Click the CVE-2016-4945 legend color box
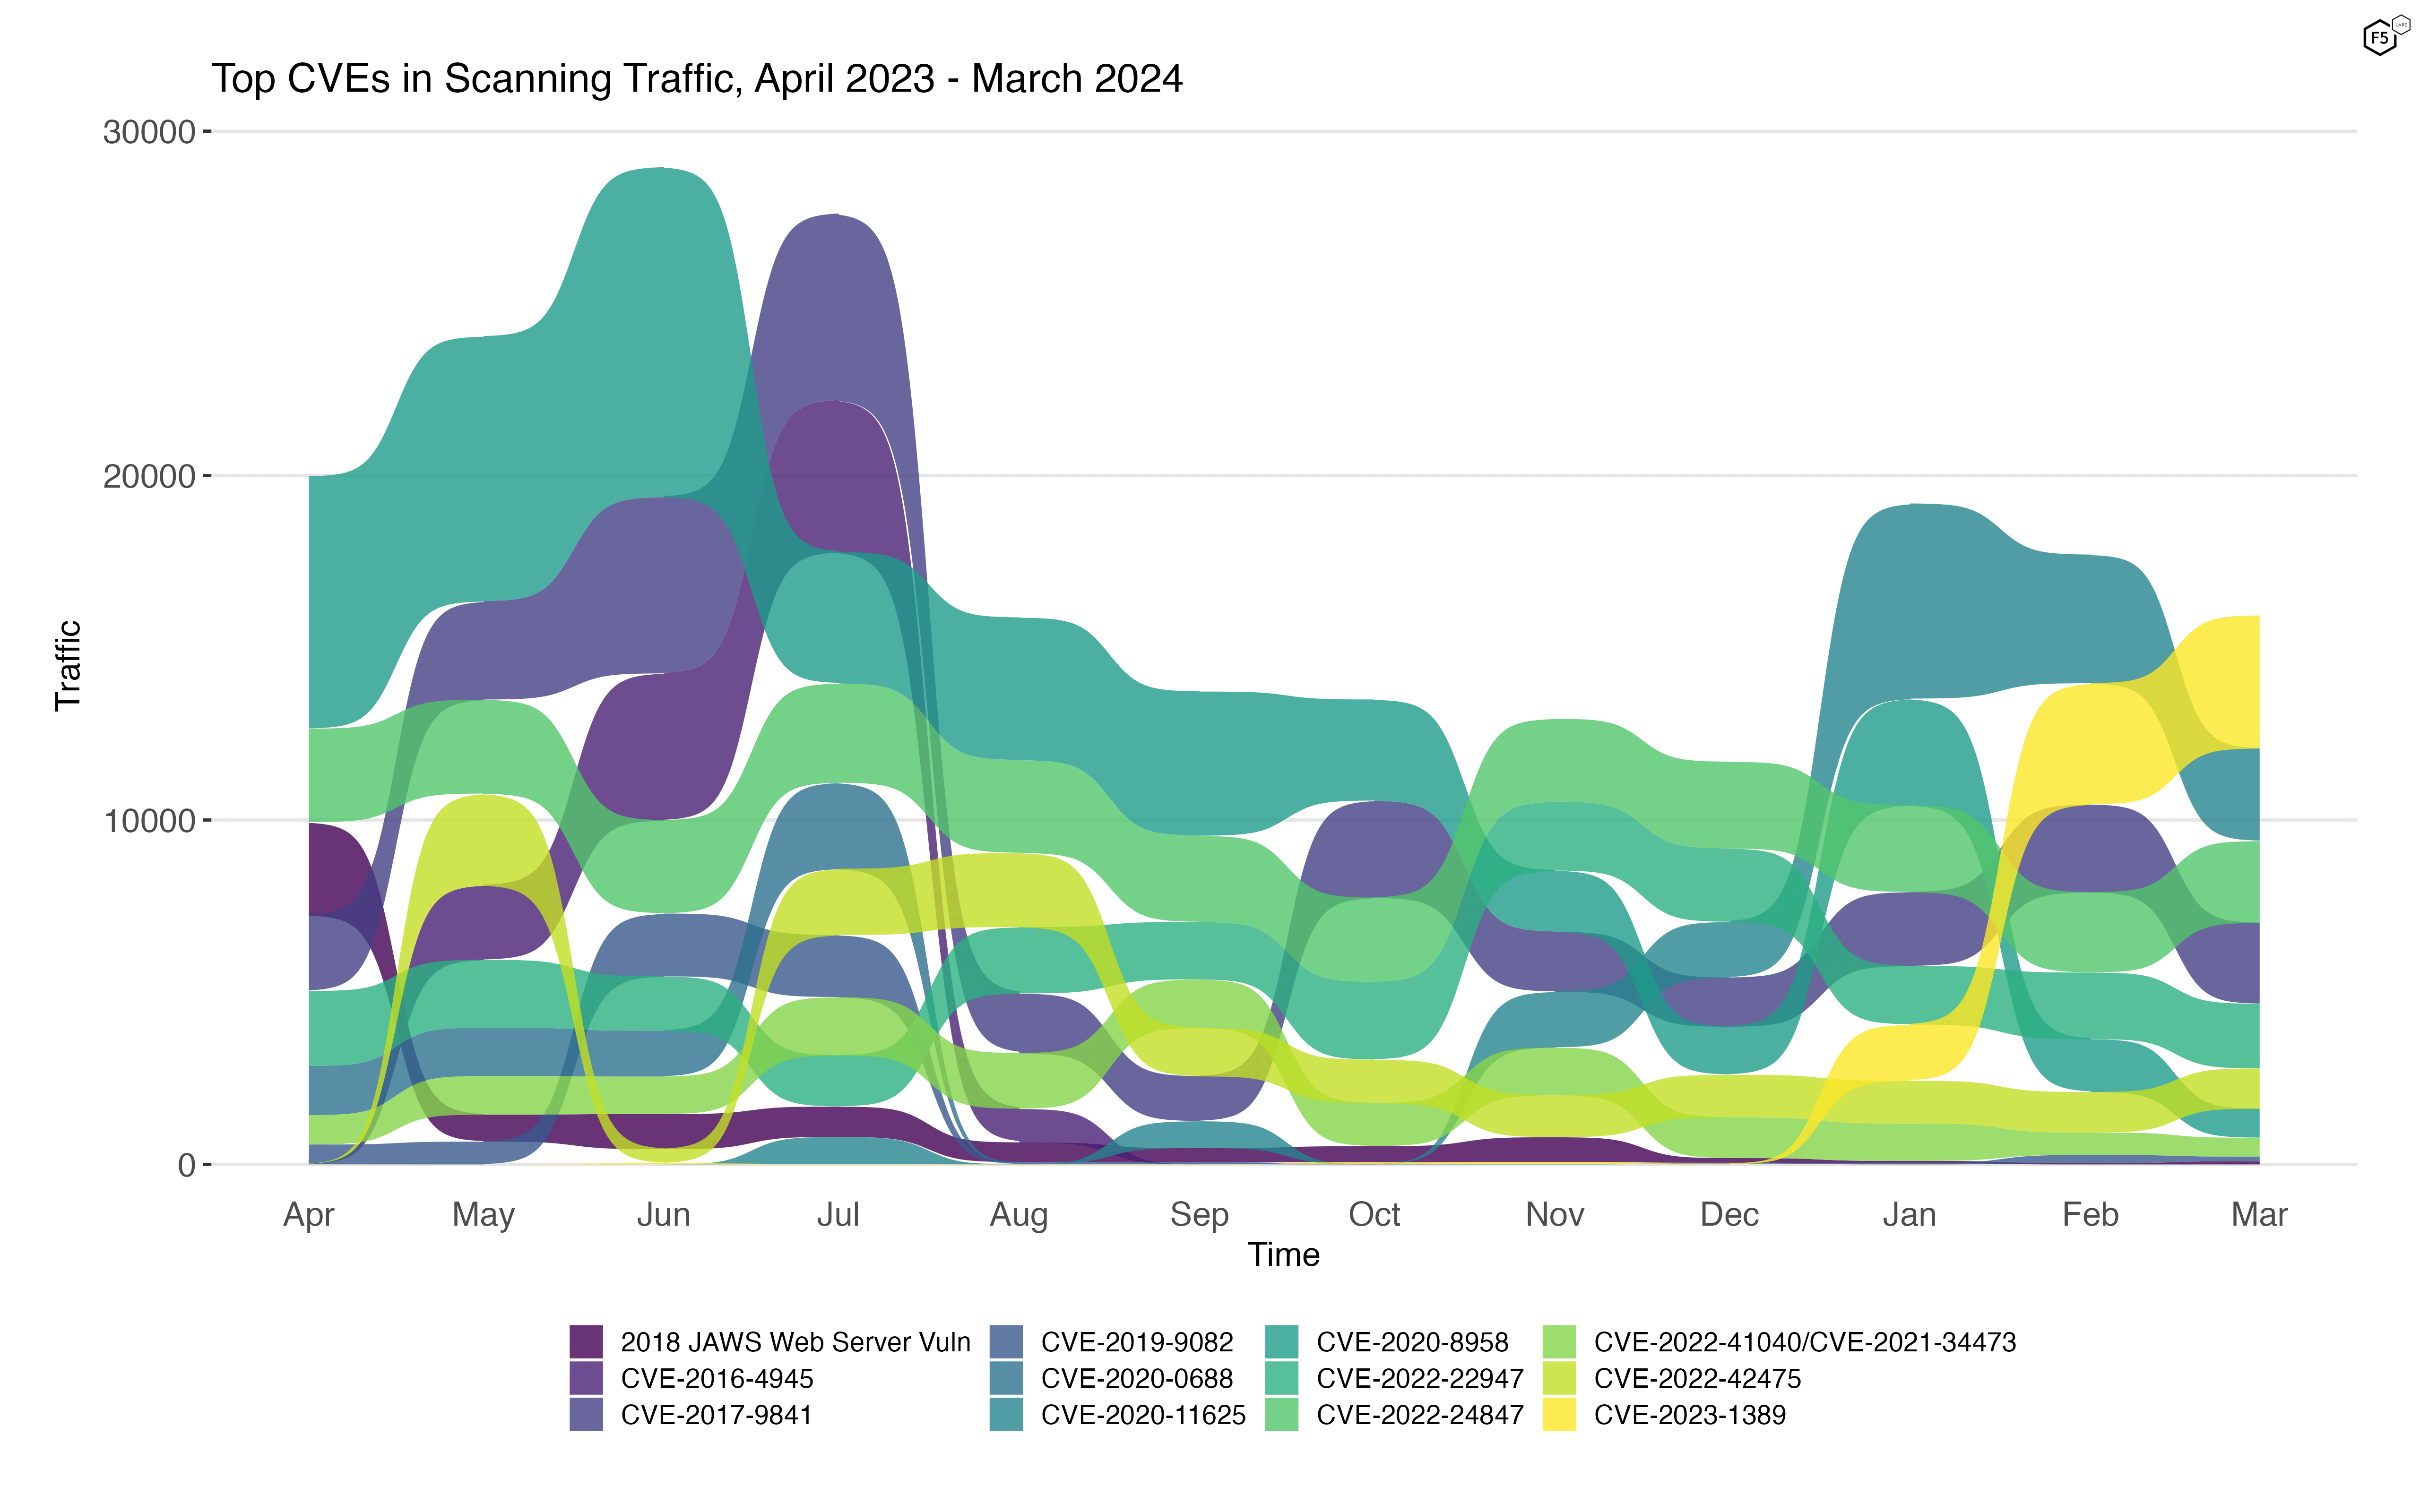Viewport: 2420px width, 1512px height. click(586, 1378)
